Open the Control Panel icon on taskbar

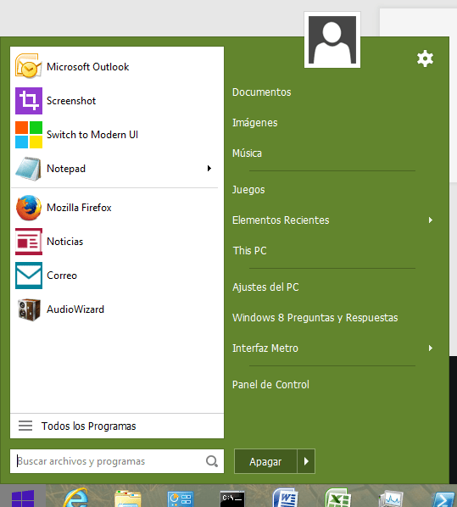pos(180,499)
